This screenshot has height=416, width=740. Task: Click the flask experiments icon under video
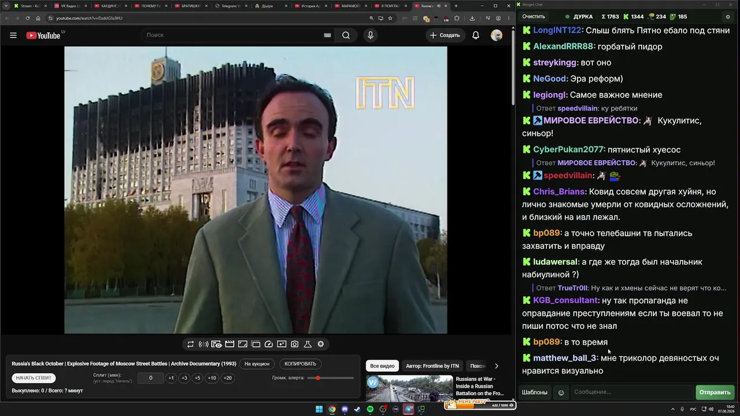308,344
